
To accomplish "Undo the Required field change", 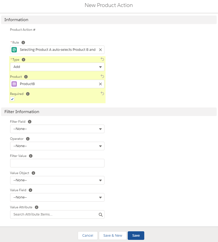I will pyautogui.click(x=102, y=93).
